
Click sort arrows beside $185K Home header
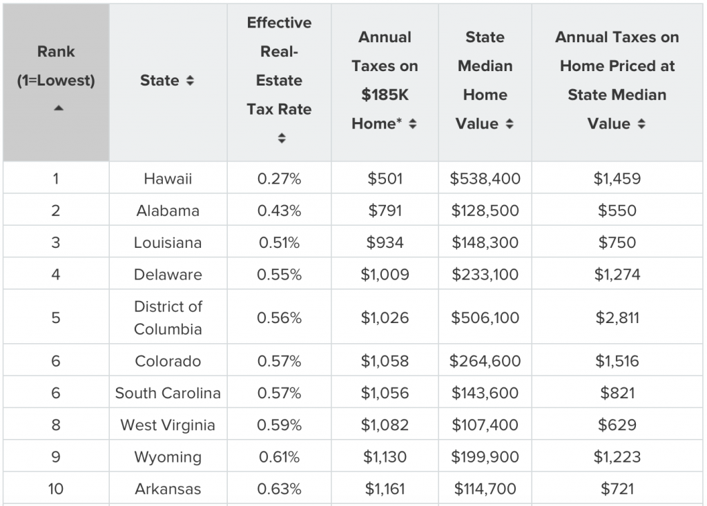(x=413, y=124)
